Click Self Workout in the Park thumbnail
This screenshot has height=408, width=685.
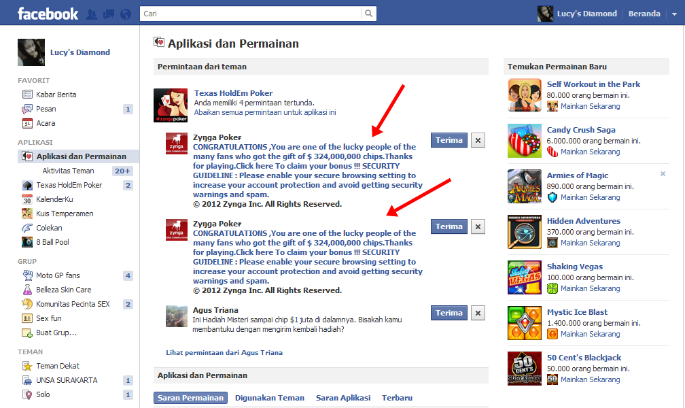pyautogui.click(x=524, y=95)
